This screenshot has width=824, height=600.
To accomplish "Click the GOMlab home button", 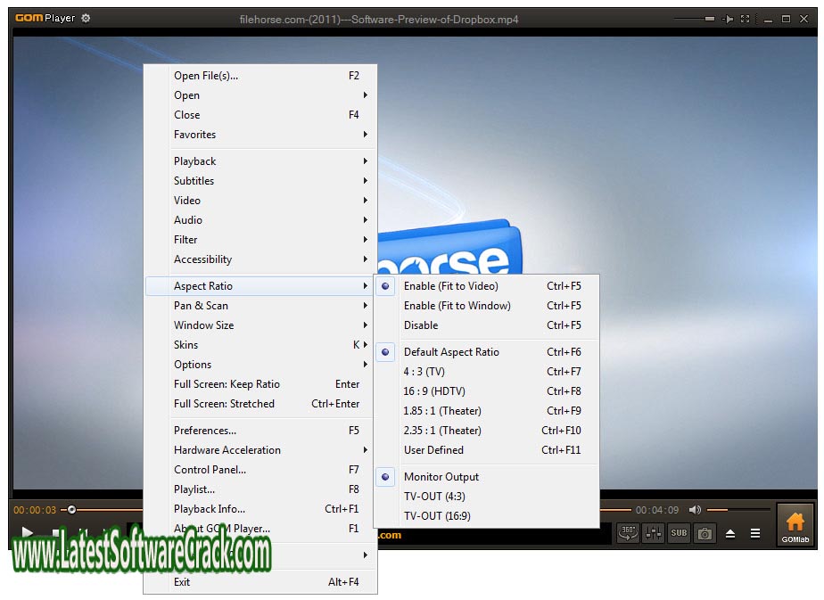I will point(795,525).
